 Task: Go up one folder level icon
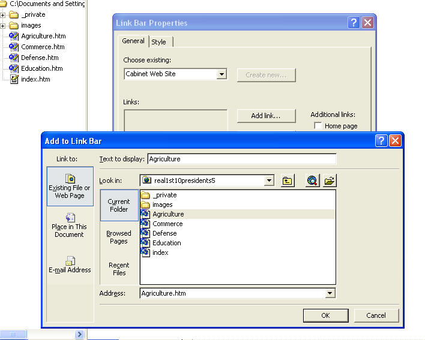coord(288,180)
